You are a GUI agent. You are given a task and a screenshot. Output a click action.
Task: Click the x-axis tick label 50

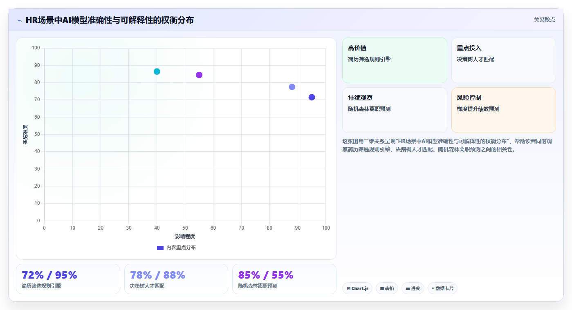pos(185,228)
